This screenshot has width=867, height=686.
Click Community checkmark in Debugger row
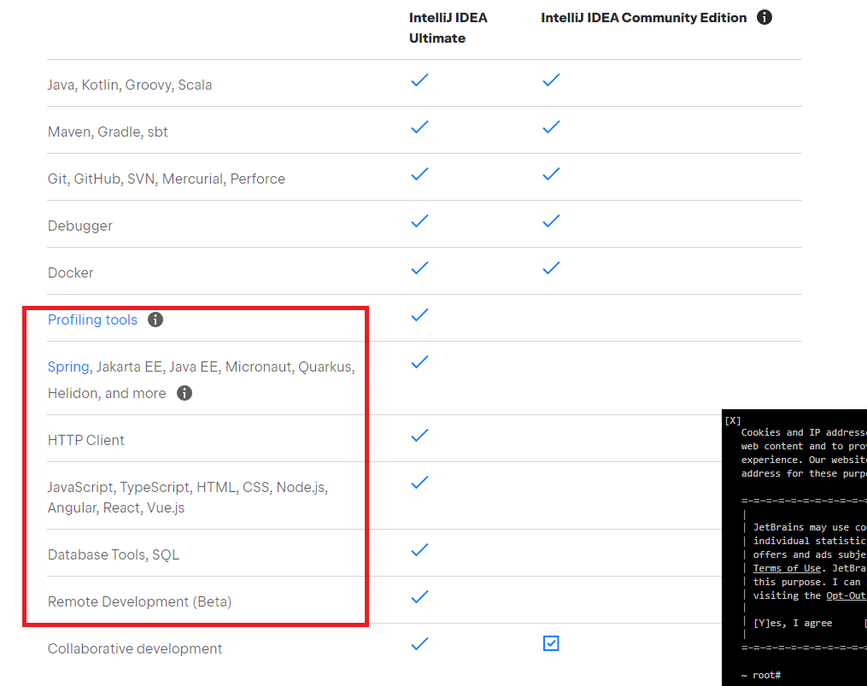pos(551,221)
